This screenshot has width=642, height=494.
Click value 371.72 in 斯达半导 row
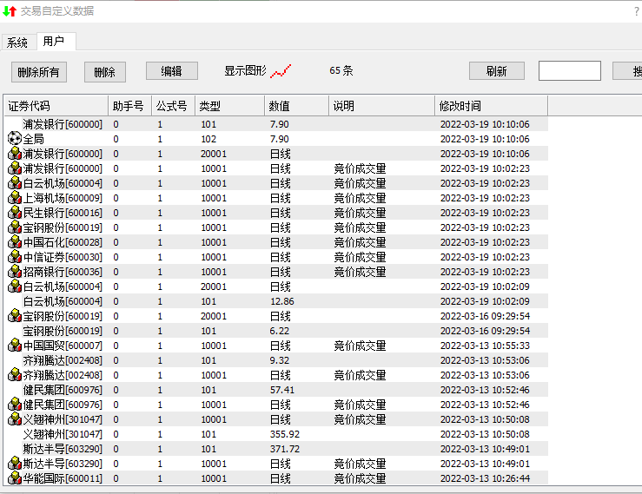tap(285, 449)
